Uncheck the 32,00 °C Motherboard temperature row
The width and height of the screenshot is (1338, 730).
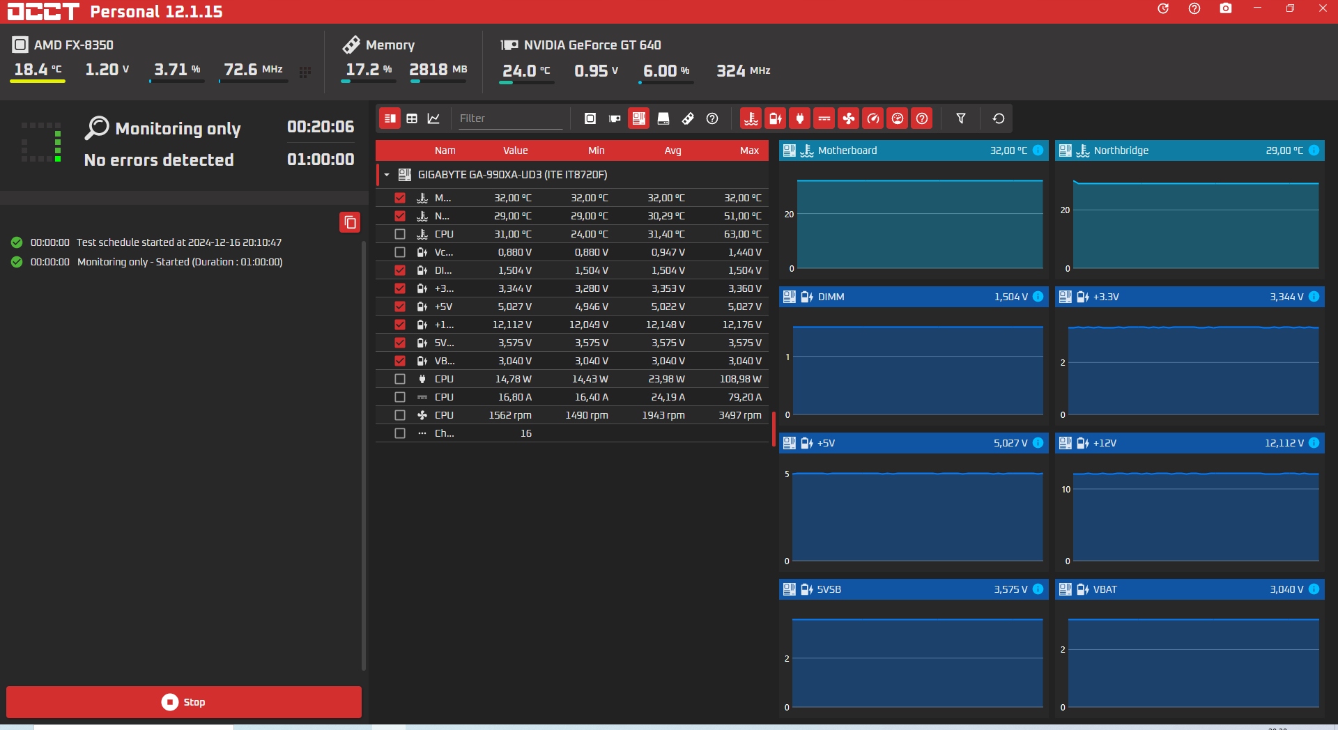pyautogui.click(x=400, y=198)
